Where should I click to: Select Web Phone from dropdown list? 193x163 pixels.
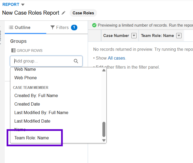pyautogui.click(x=26, y=78)
